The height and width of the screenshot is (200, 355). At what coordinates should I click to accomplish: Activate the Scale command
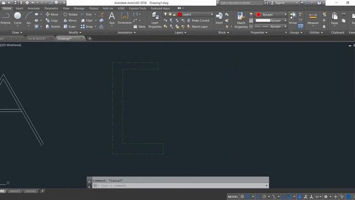point(69,27)
